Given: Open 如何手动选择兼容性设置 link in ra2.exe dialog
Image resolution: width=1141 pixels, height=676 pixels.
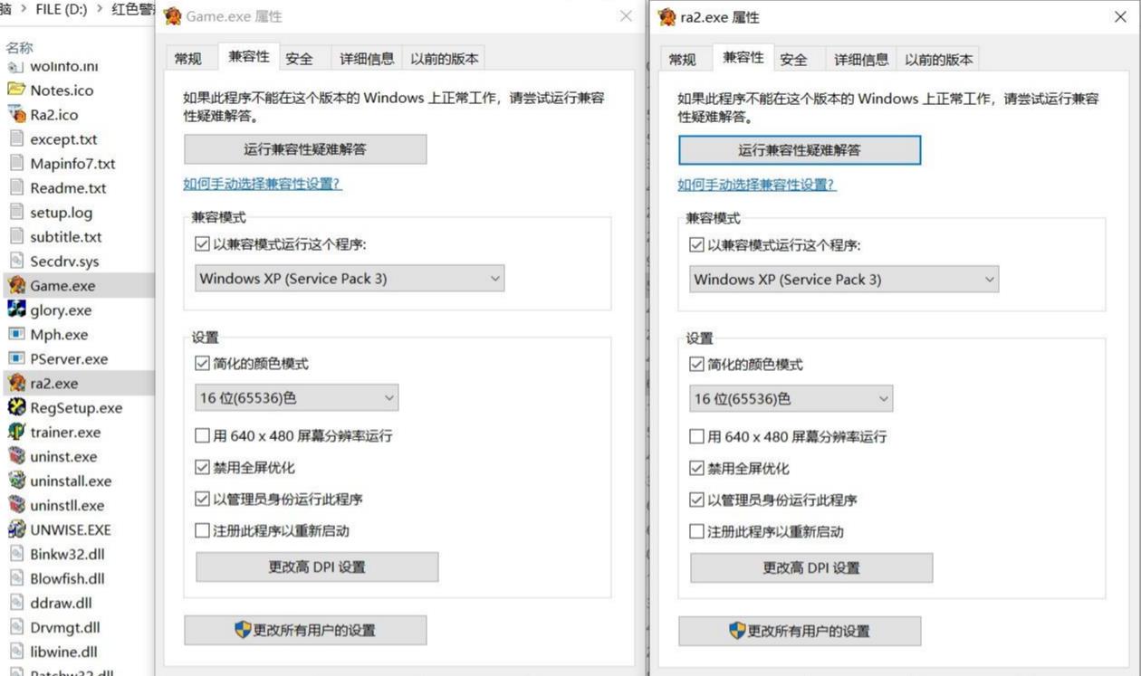Looking at the screenshot, I should (756, 185).
